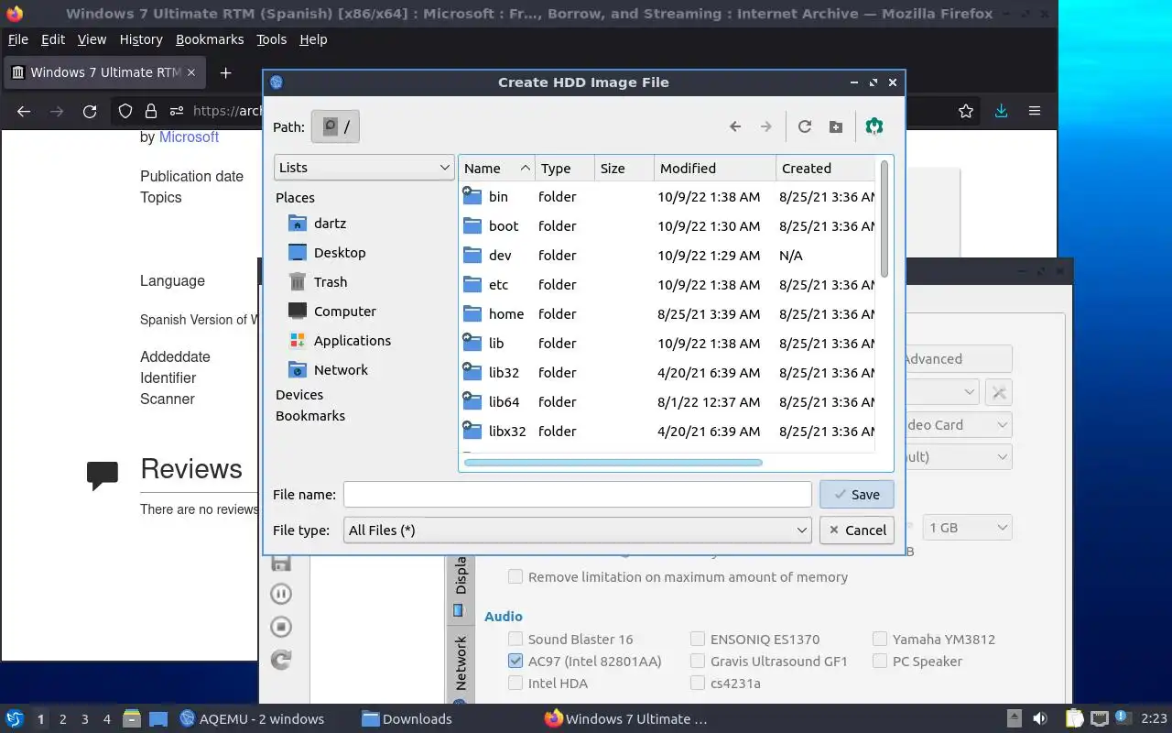Open the 1 GB memory dropdown in AQEMU
The image size is (1172, 733).
point(967,528)
